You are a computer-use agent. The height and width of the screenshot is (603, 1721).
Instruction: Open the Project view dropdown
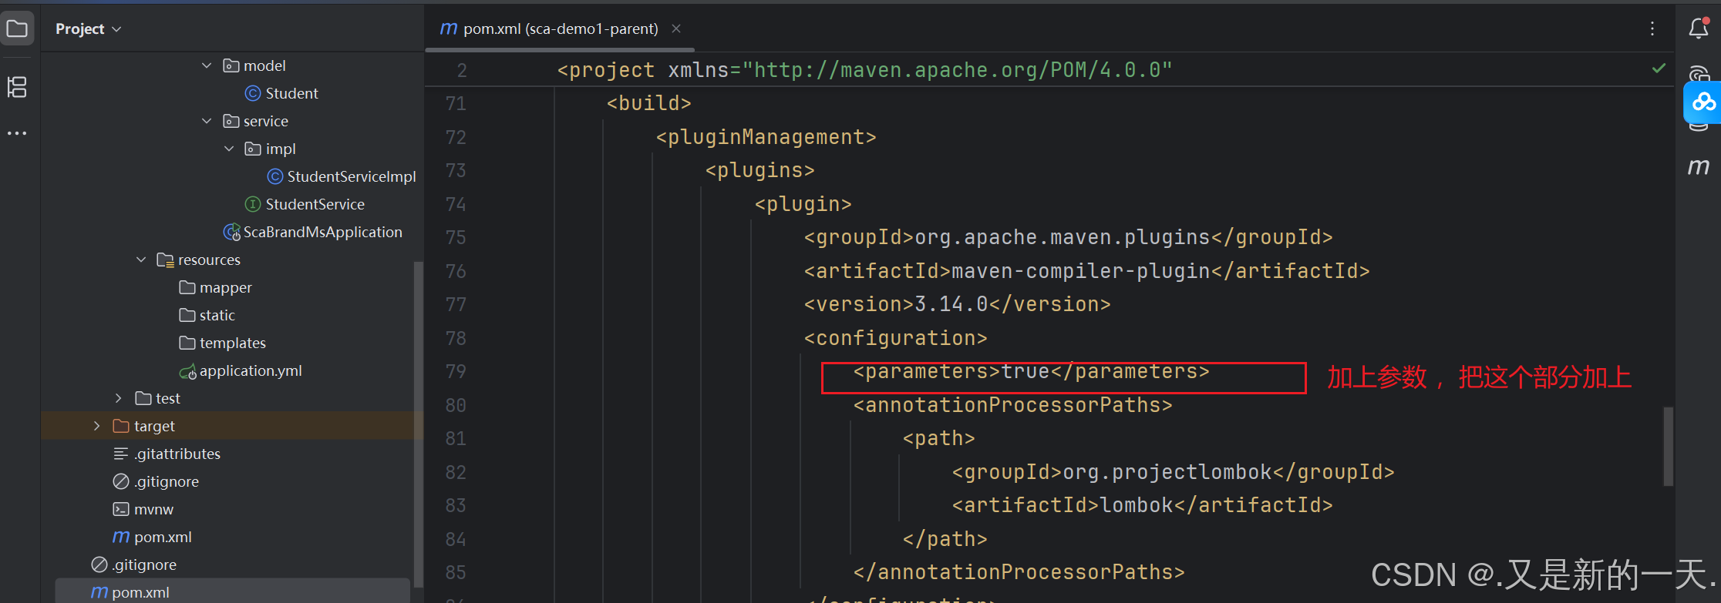tap(88, 28)
